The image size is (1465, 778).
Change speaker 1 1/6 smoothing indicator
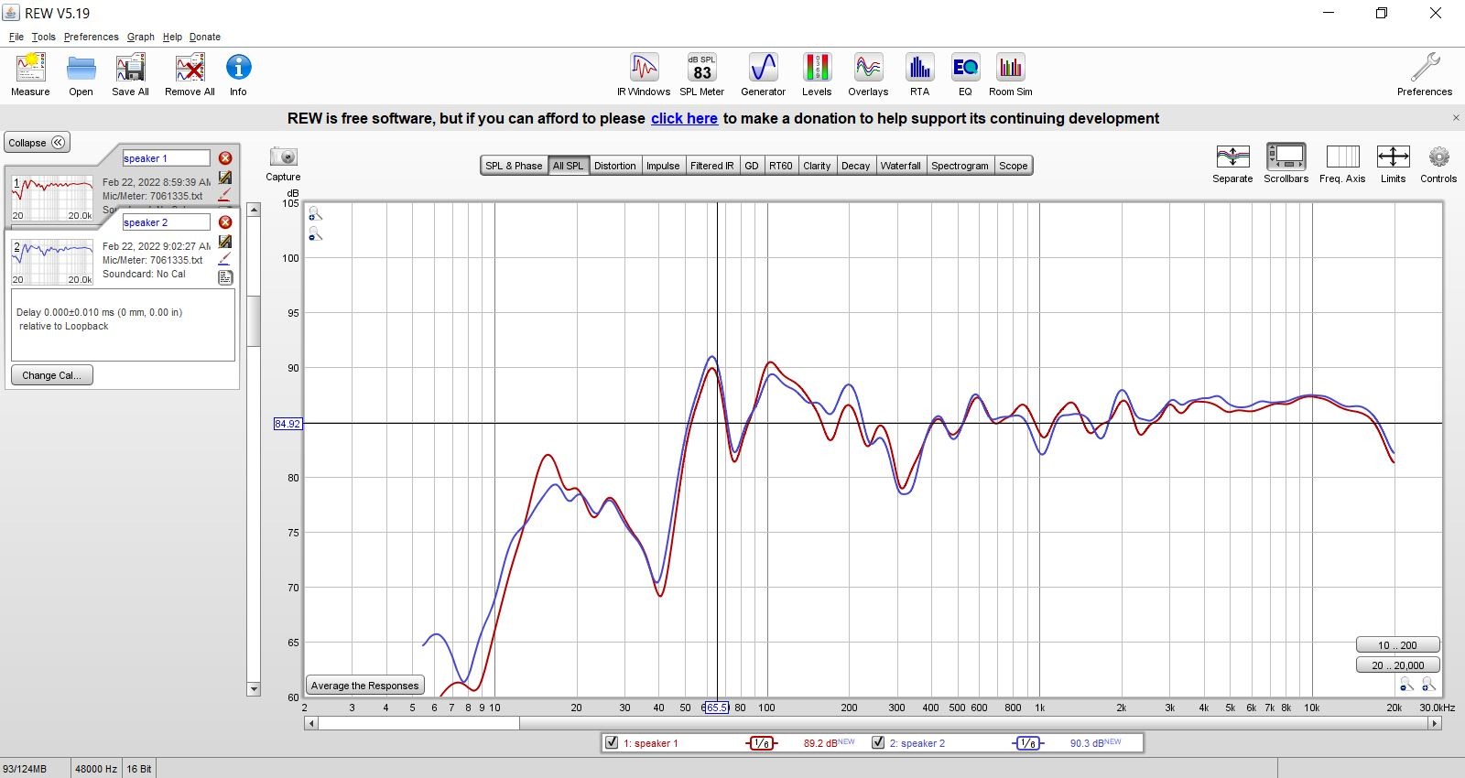pos(761,743)
